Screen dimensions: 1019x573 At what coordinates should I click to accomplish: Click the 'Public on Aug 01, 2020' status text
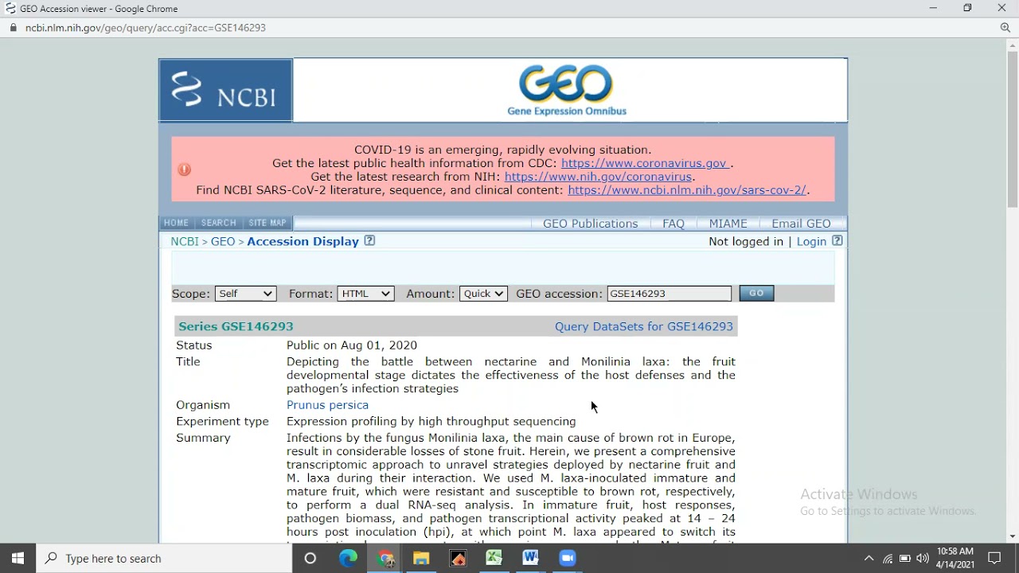pyautogui.click(x=352, y=345)
